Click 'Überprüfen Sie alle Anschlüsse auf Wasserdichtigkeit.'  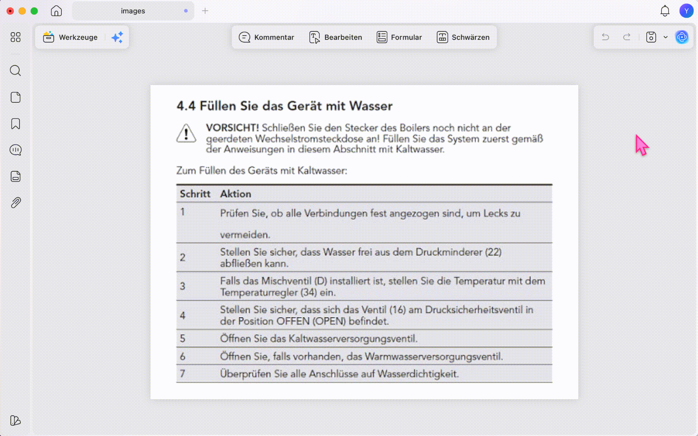(339, 374)
